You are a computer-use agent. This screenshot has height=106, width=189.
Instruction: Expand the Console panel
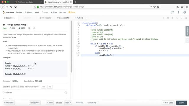coord(80,103)
